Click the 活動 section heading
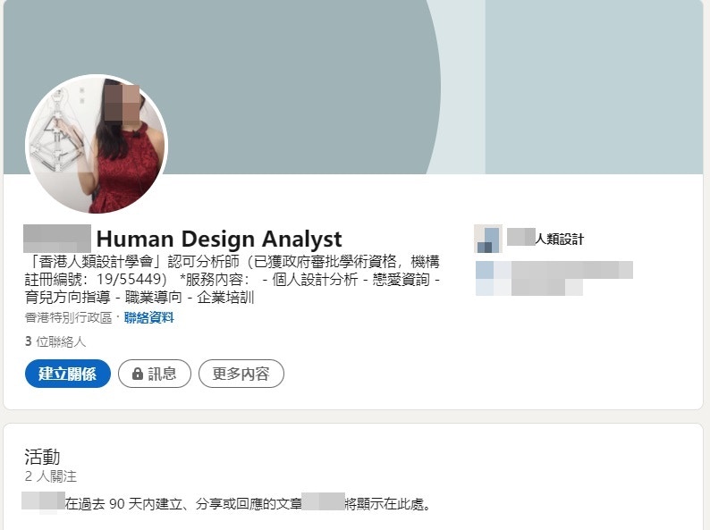This screenshot has height=530, width=710. 42,458
